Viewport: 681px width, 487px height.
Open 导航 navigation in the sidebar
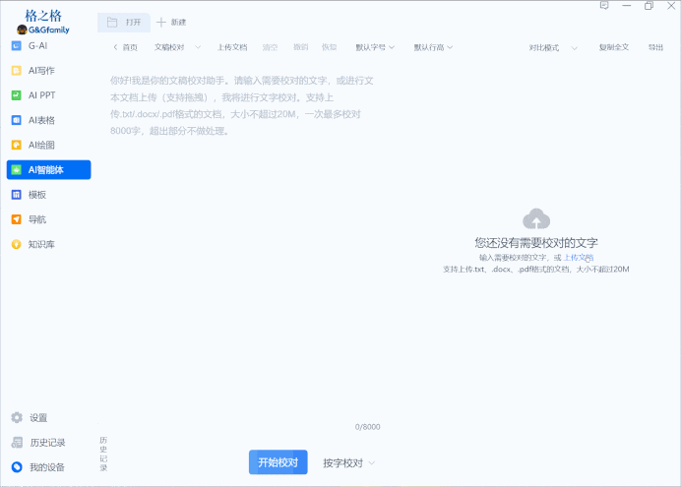37,219
